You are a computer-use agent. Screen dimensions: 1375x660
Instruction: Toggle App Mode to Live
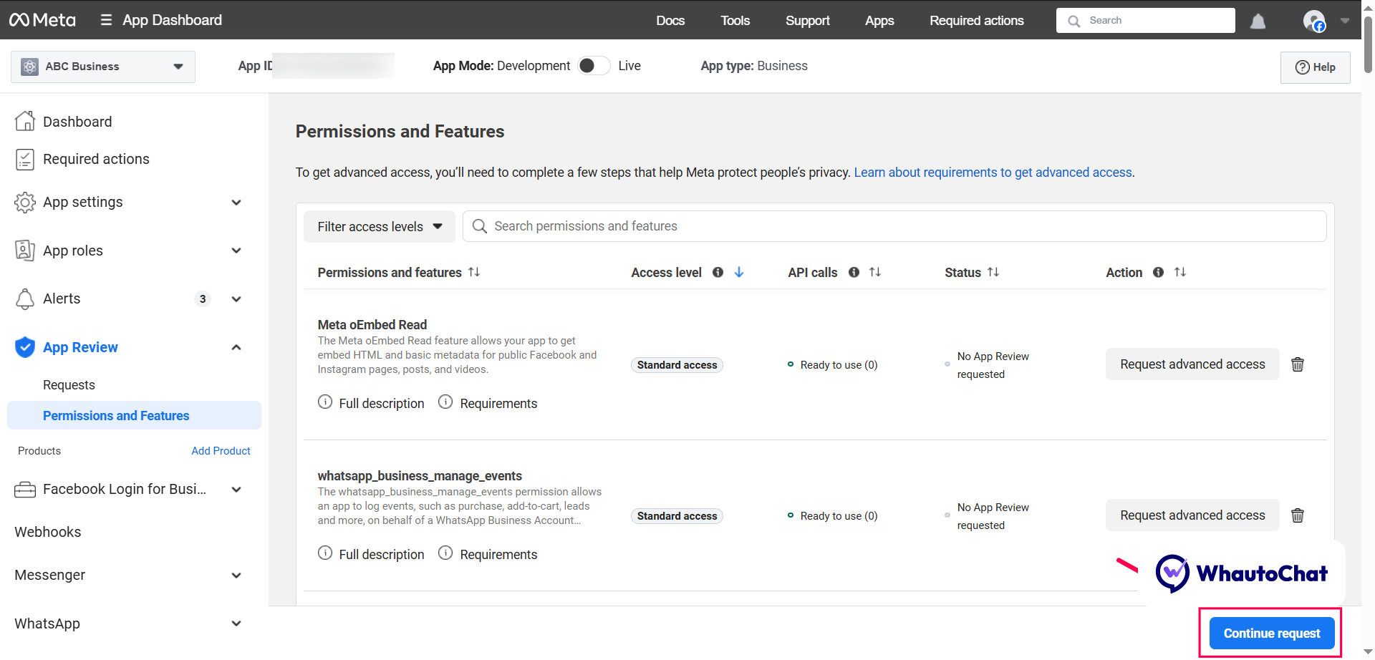point(594,66)
